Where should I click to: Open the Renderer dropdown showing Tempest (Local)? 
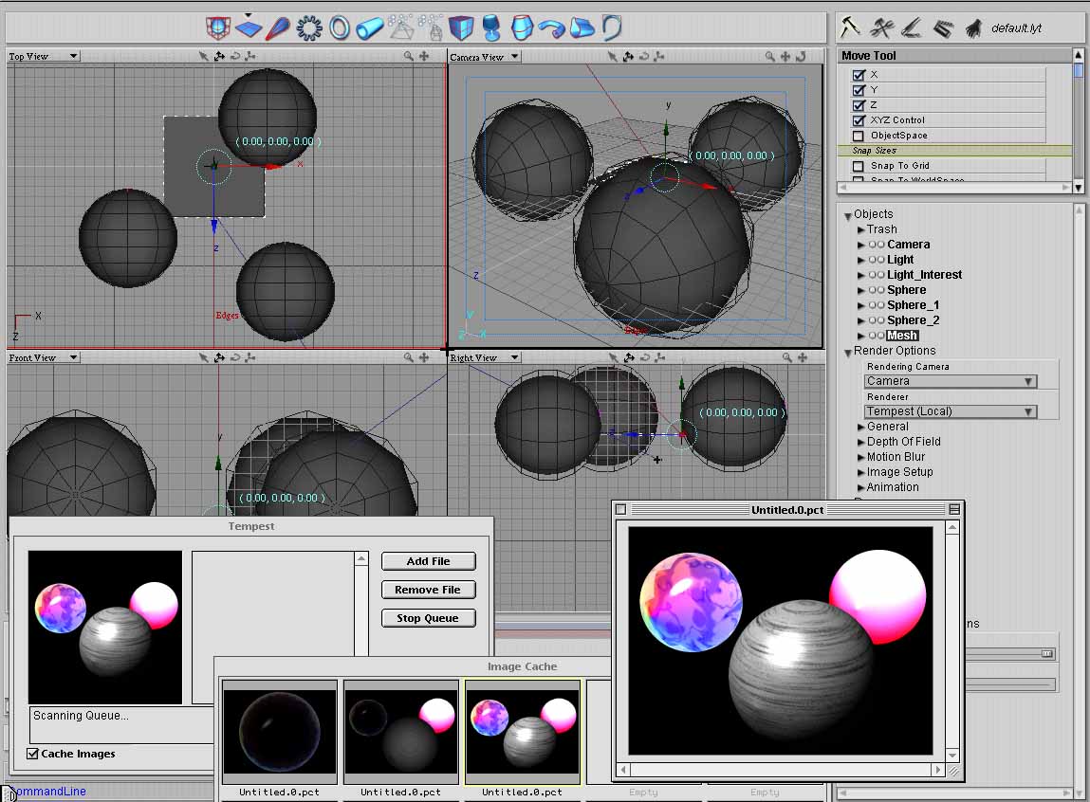(x=950, y=411)
